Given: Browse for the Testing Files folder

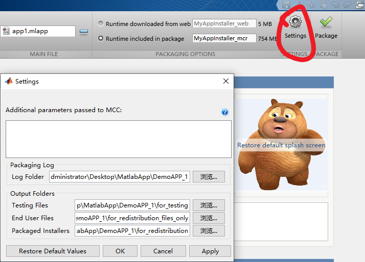Looking at the screenshot, I should pyautogui.click(x=209, y=205).
